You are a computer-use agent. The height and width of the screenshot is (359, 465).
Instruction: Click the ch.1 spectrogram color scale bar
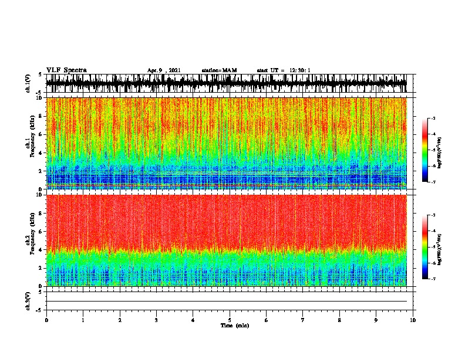point(424,150)
